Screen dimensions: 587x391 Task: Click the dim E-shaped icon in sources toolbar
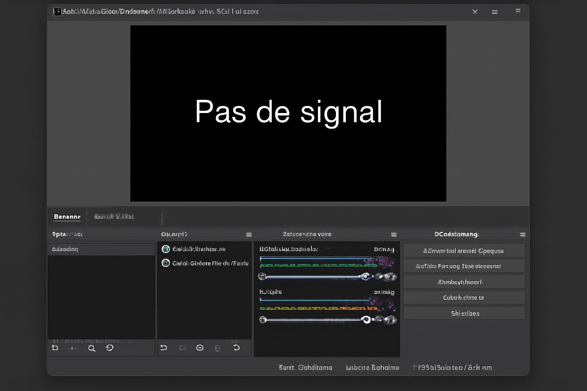pyautogui.click(x=218, y=348)
